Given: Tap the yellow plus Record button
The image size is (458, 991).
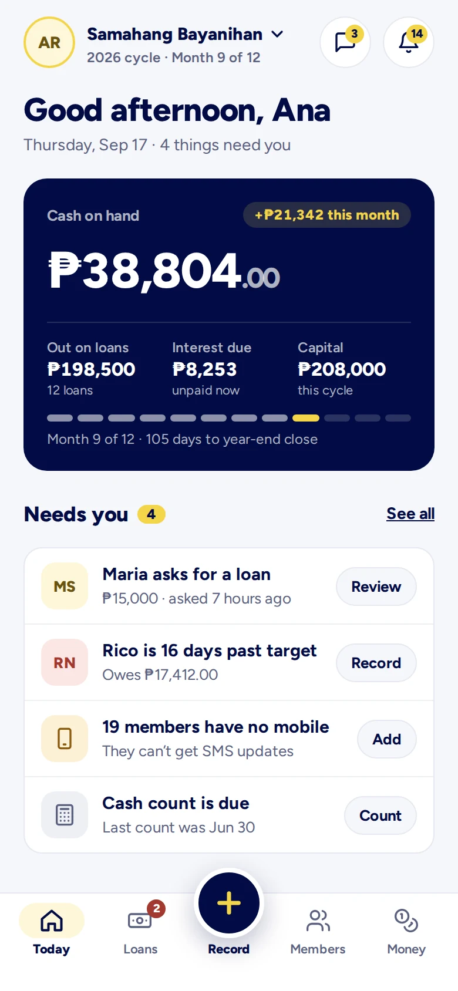Looking at the screenshot, I should [x=229, y=903].
